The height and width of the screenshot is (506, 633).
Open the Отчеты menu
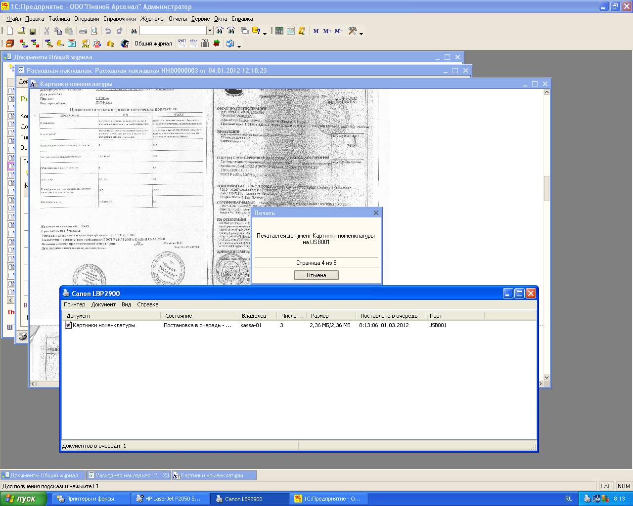[x=178, y=19]
